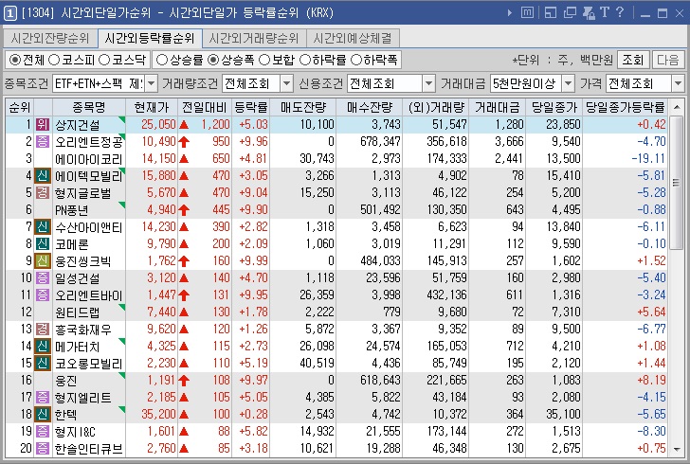Click the 당일종가 column header

[x=554, y=107]
